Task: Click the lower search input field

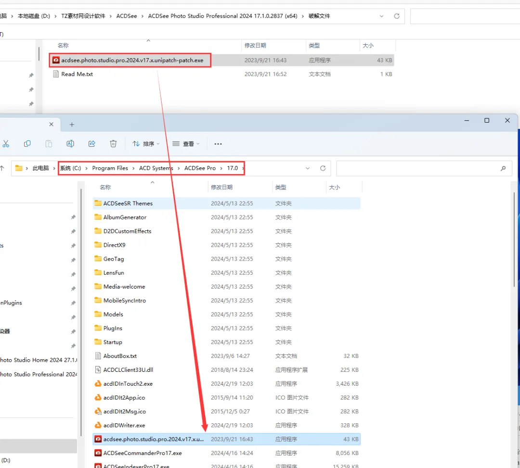Action: pyautogui.click(x=418, y=168)
